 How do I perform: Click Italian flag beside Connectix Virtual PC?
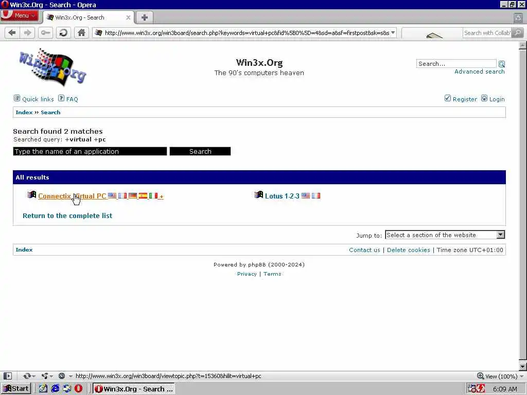[153, 195]
